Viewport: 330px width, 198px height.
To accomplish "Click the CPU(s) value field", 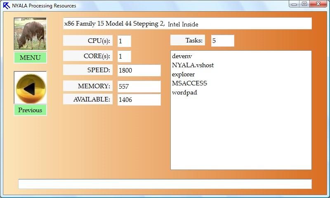I will click(124, 41).
